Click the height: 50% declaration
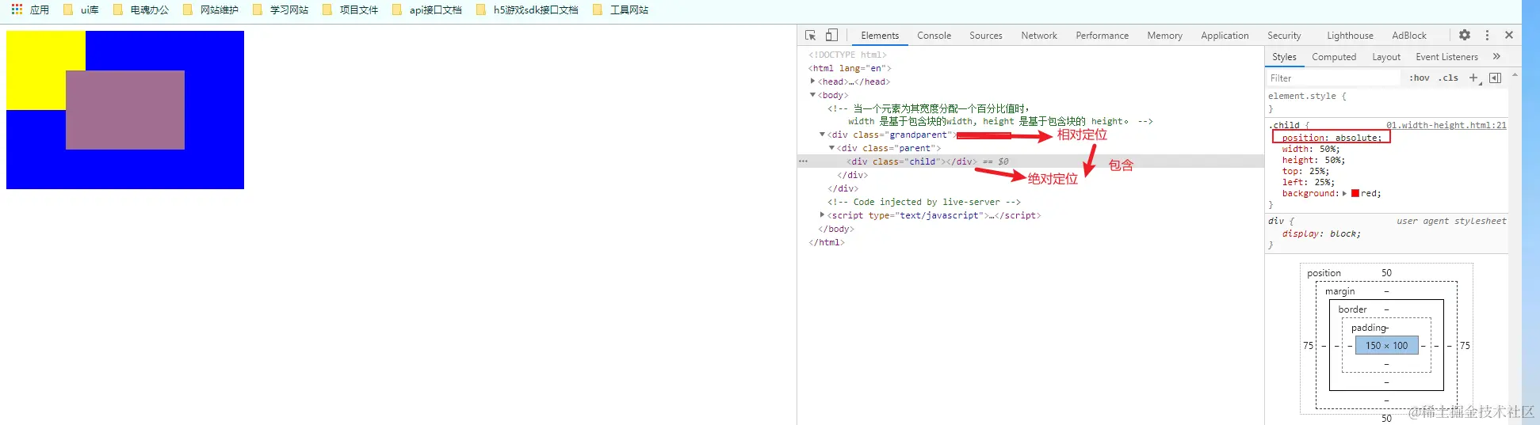Viewport: 1540px width, 425px height. pos(1313,160)
